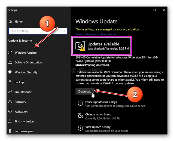Close the Settings window
Image resolution: width=174 pixels, height=141 pixels.
pyautogui.click(x=164, y=10)
